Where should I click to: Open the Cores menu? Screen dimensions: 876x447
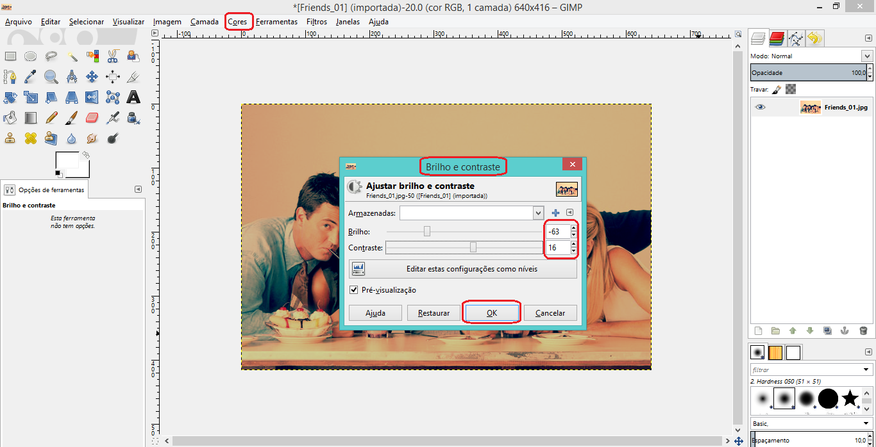(x=237, y=22)
